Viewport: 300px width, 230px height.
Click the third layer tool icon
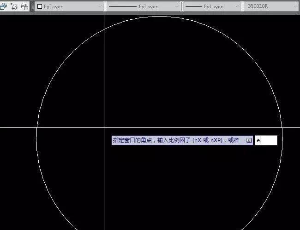tap(24, 6)
